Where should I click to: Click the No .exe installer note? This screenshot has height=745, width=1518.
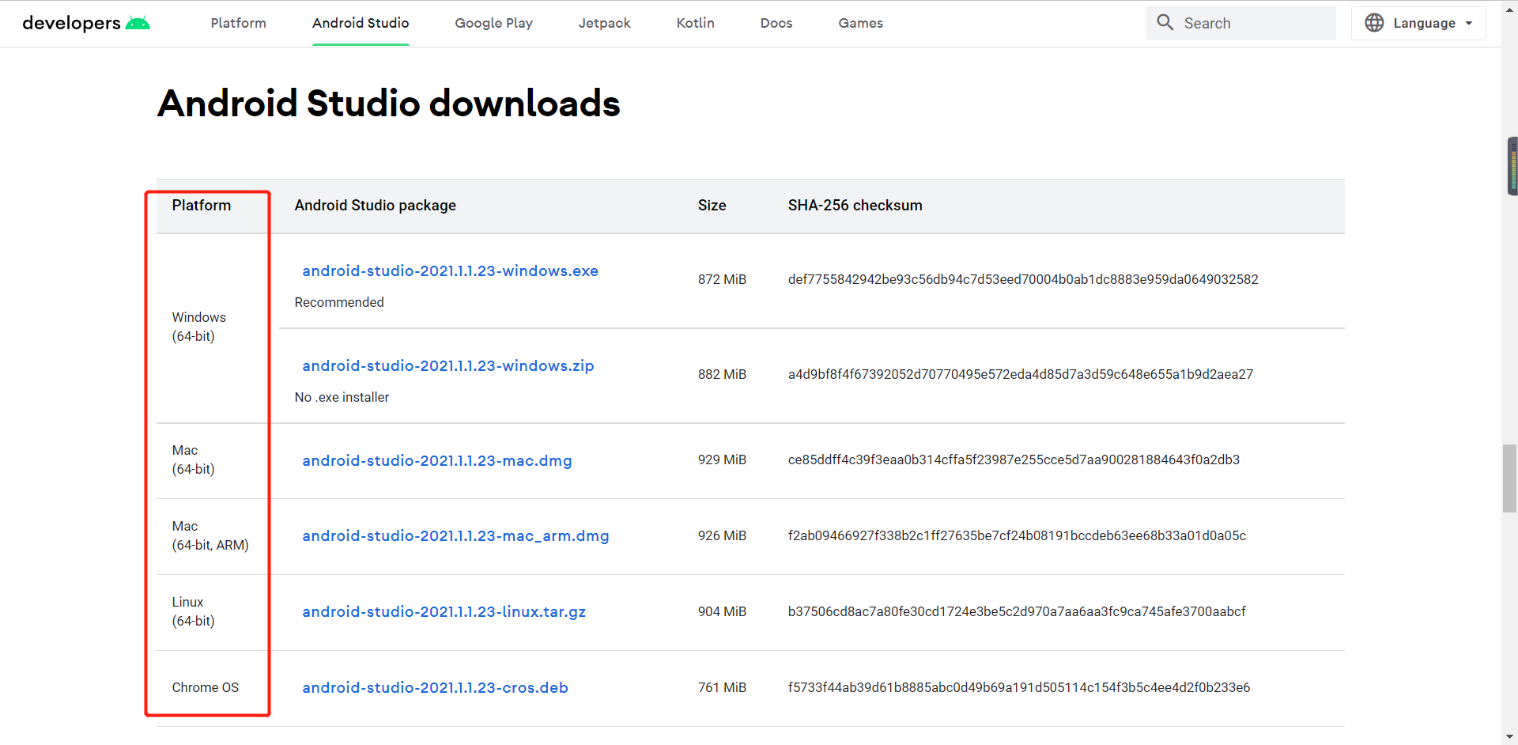click(x=342, y=397)
